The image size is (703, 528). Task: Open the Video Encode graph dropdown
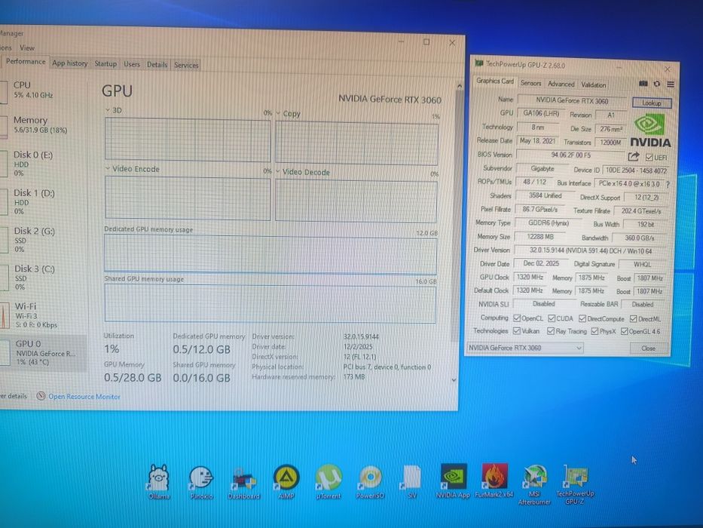[108, 168]
